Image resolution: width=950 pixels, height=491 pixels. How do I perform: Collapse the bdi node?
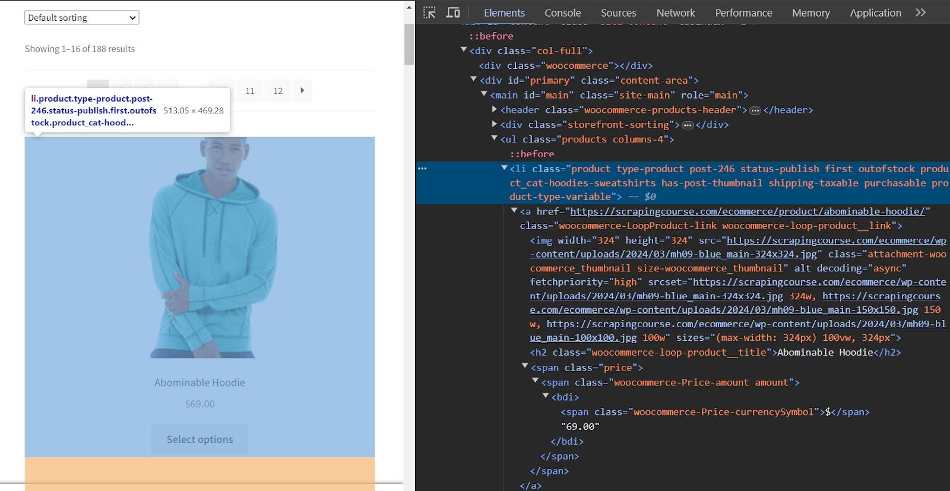(x=546, y=396)
